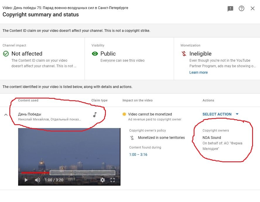Click the 'Copyright owners' label
The height and width of the screenshot is (202, 260).
[x=216, y=130]
